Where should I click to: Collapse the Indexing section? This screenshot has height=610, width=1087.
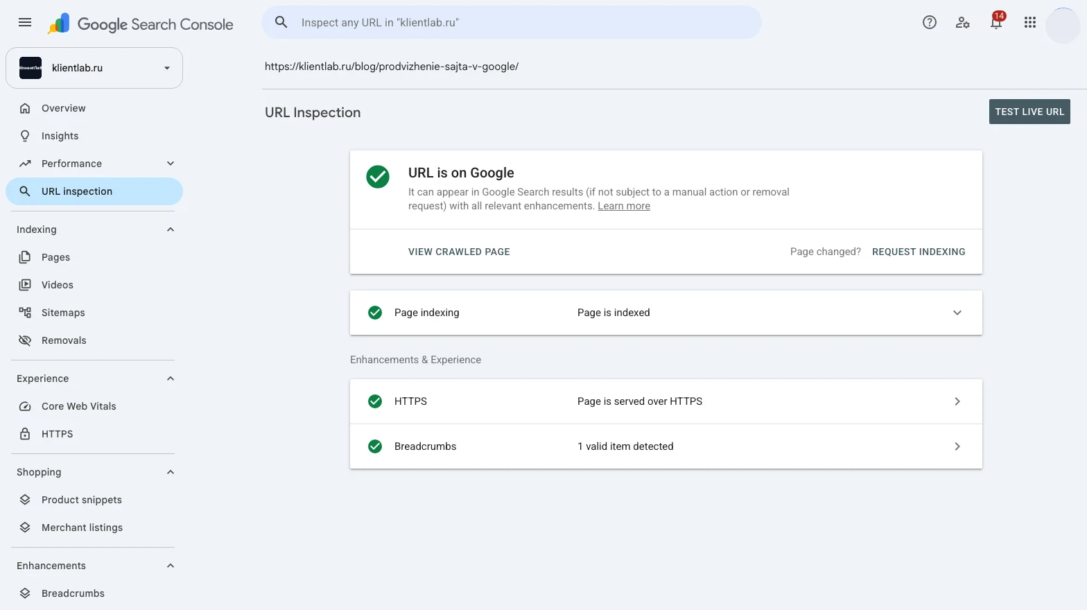(171, 229)
